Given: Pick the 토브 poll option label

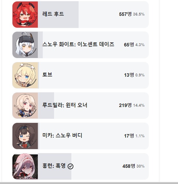Looking at the screenshot, I should pyautogui.click(x=47, y=75).
